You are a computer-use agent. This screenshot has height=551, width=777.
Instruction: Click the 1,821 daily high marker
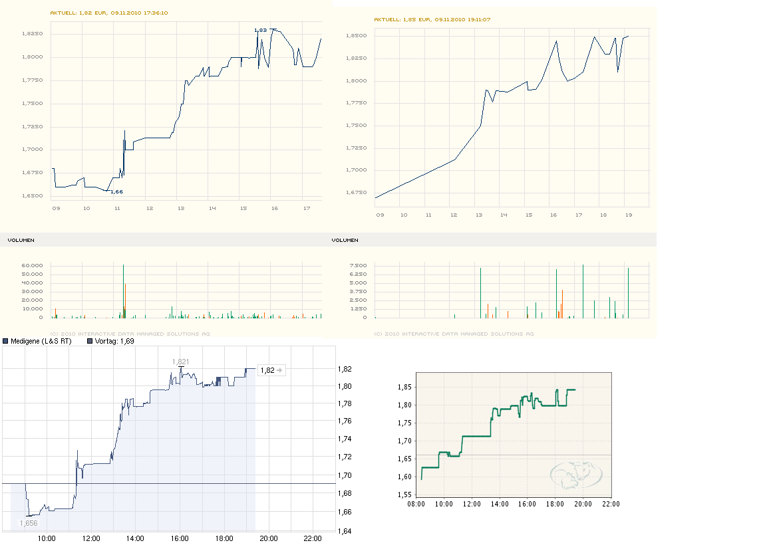click(180, 362)
